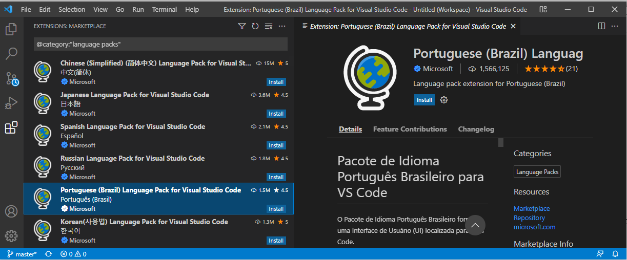This screenshot has height=260, width=627.
Task: Switch to Feature Contributions tab
Action: coord(410,129)
